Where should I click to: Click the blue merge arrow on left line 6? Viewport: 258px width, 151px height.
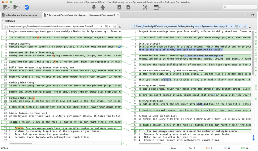point(119,47)
